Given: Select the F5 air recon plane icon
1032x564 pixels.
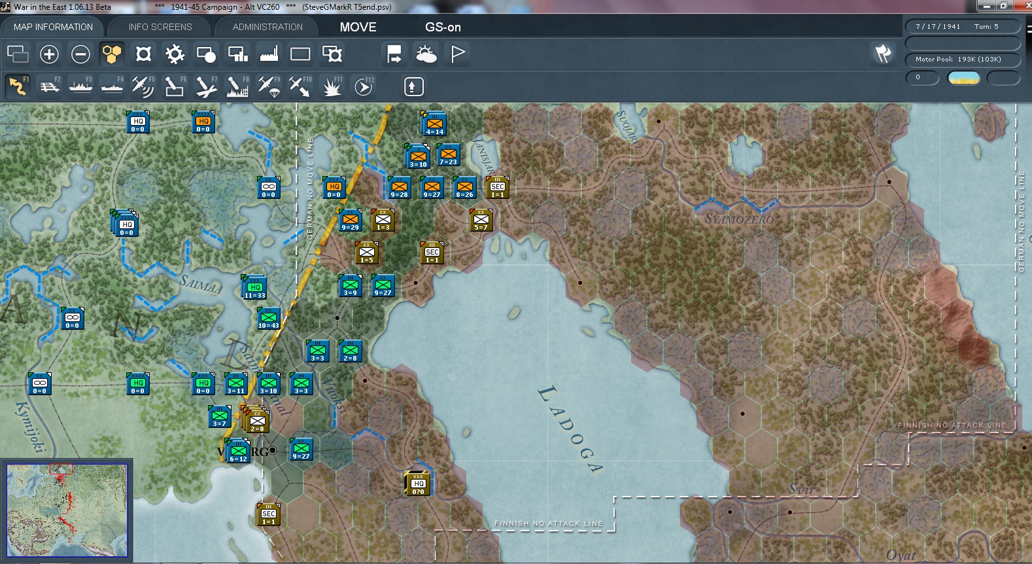Looking at the screenshot, I should 143,86.
